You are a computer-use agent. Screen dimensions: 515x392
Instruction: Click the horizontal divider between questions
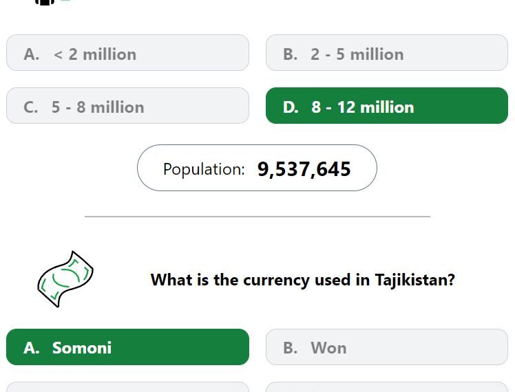257,217
